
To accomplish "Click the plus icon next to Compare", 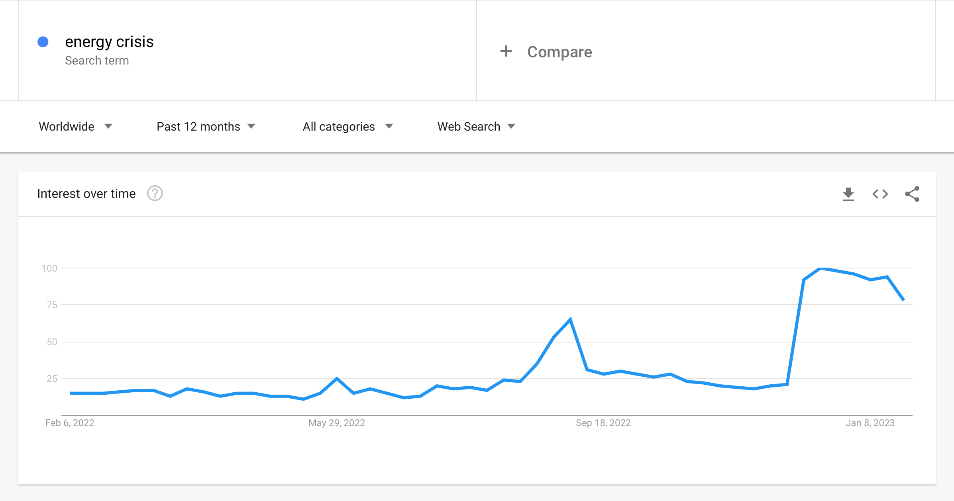I will coord(505,51).
